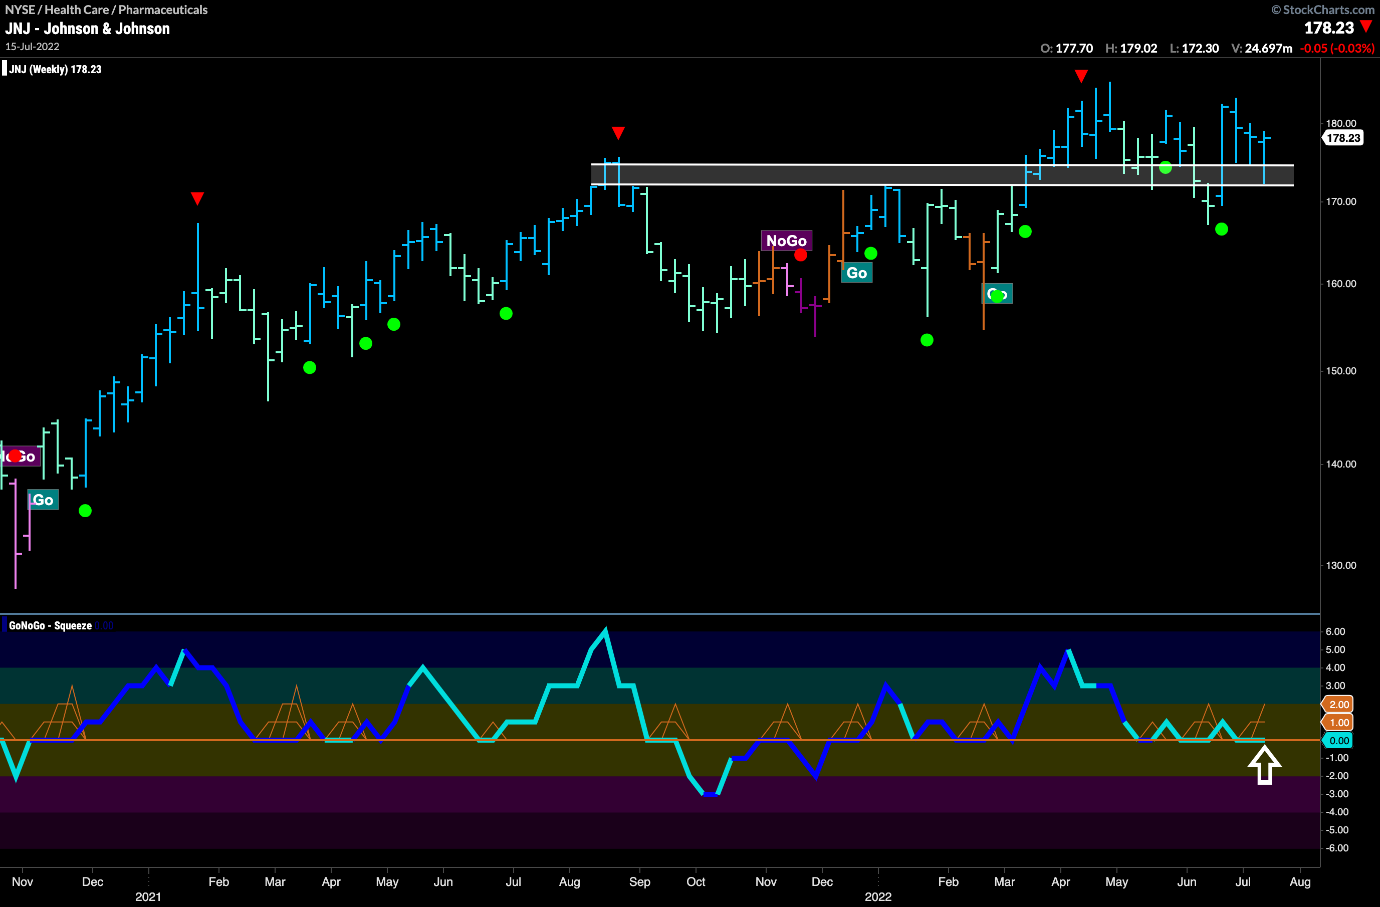This screenshot has width=1380, height=907.
Task: Click the Low value L: 172.30
Action: [1194, 48]
